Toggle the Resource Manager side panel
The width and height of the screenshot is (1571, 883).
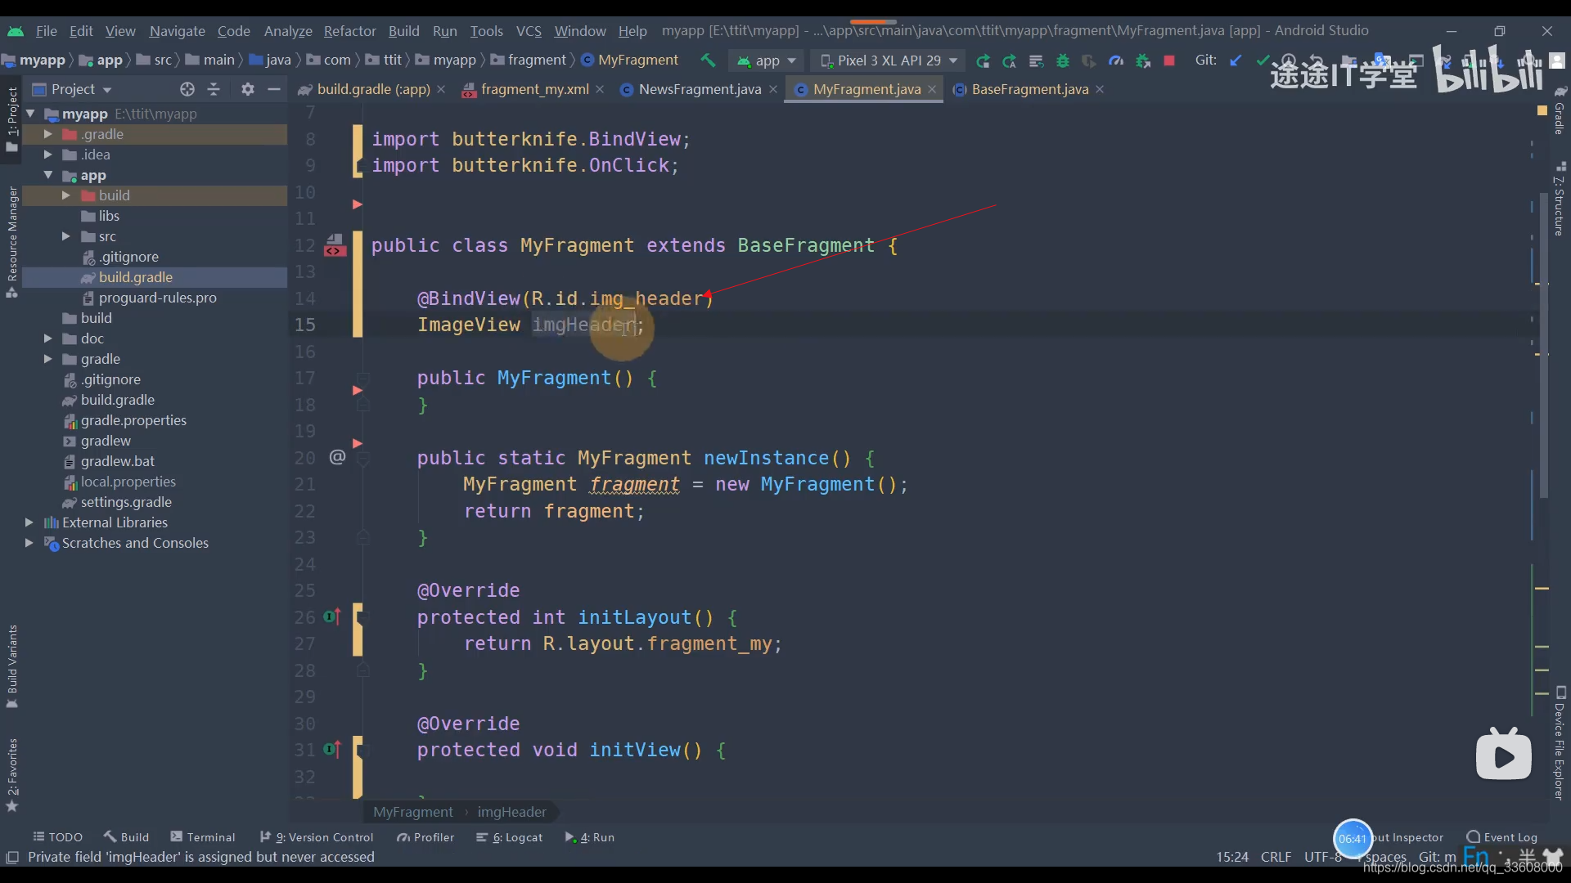pyautogui.click(x=11, y=241)
